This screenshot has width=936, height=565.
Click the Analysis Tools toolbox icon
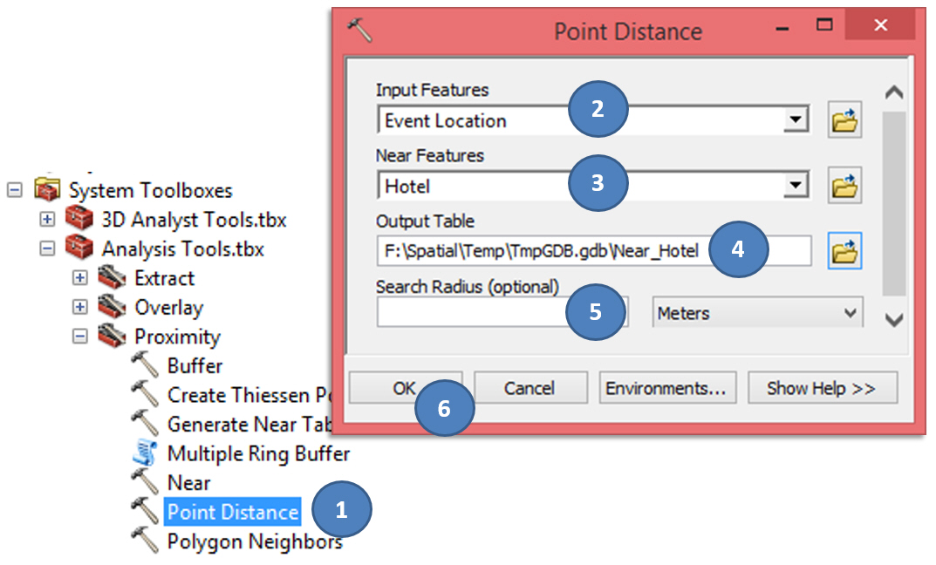79,248
